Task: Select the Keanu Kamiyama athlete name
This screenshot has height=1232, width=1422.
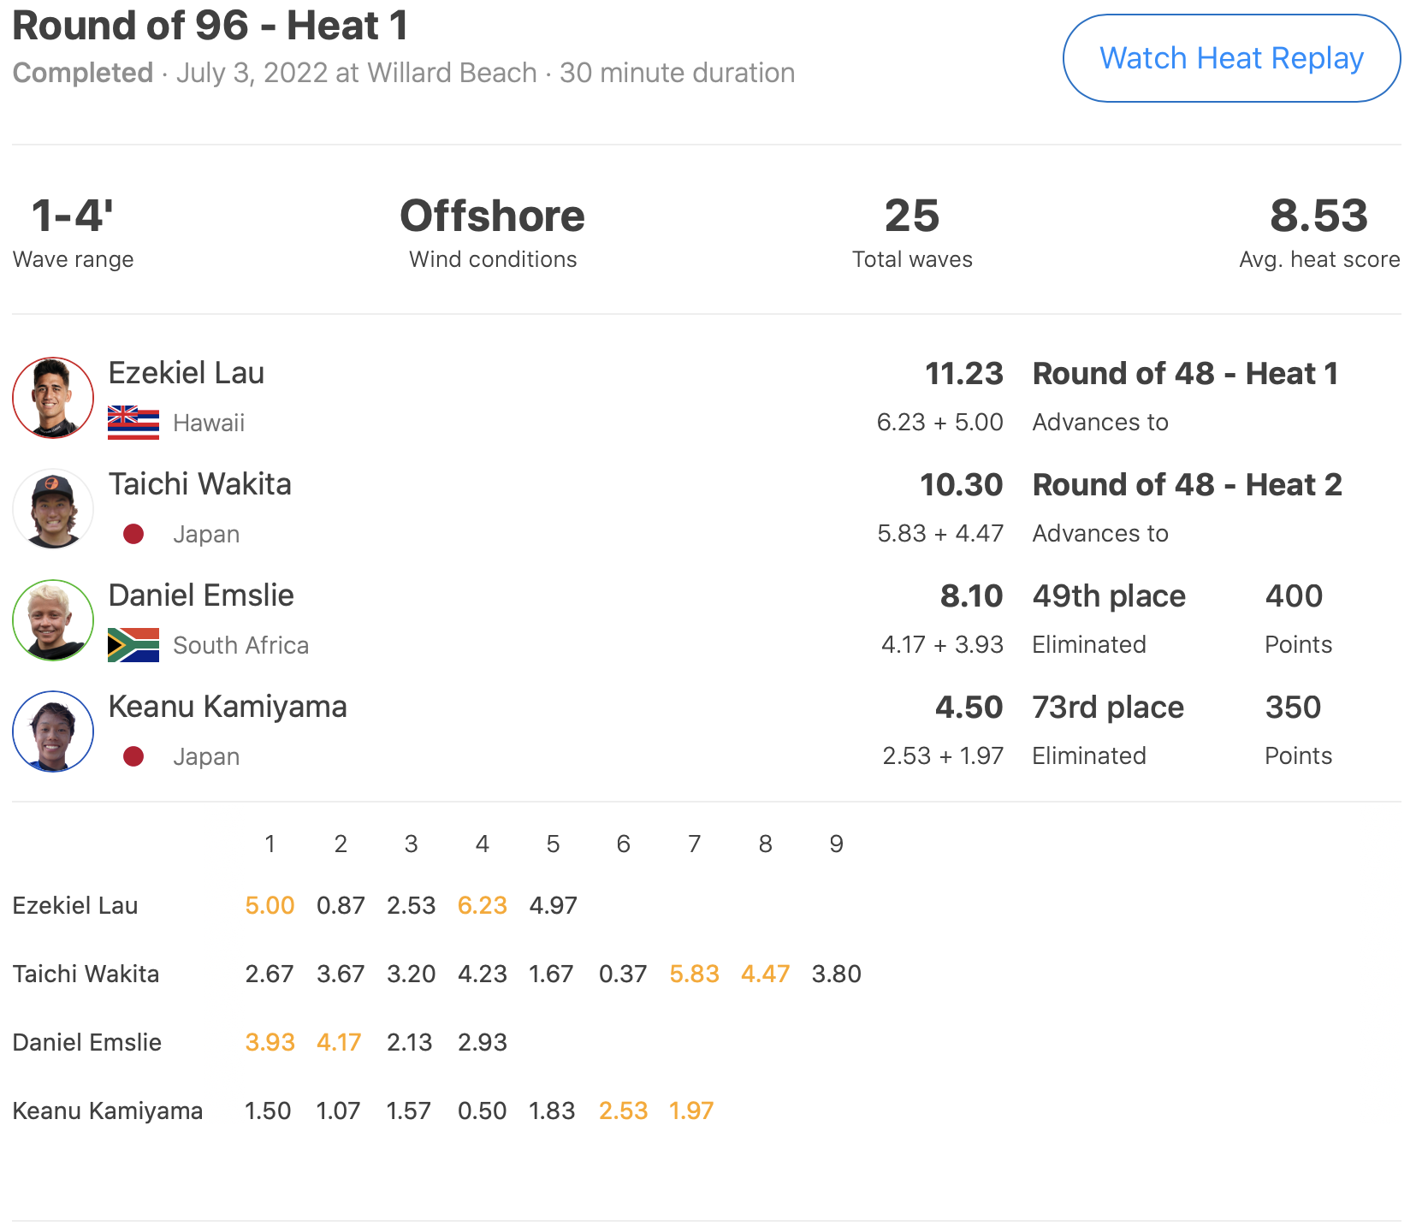Action: point(228,707)
